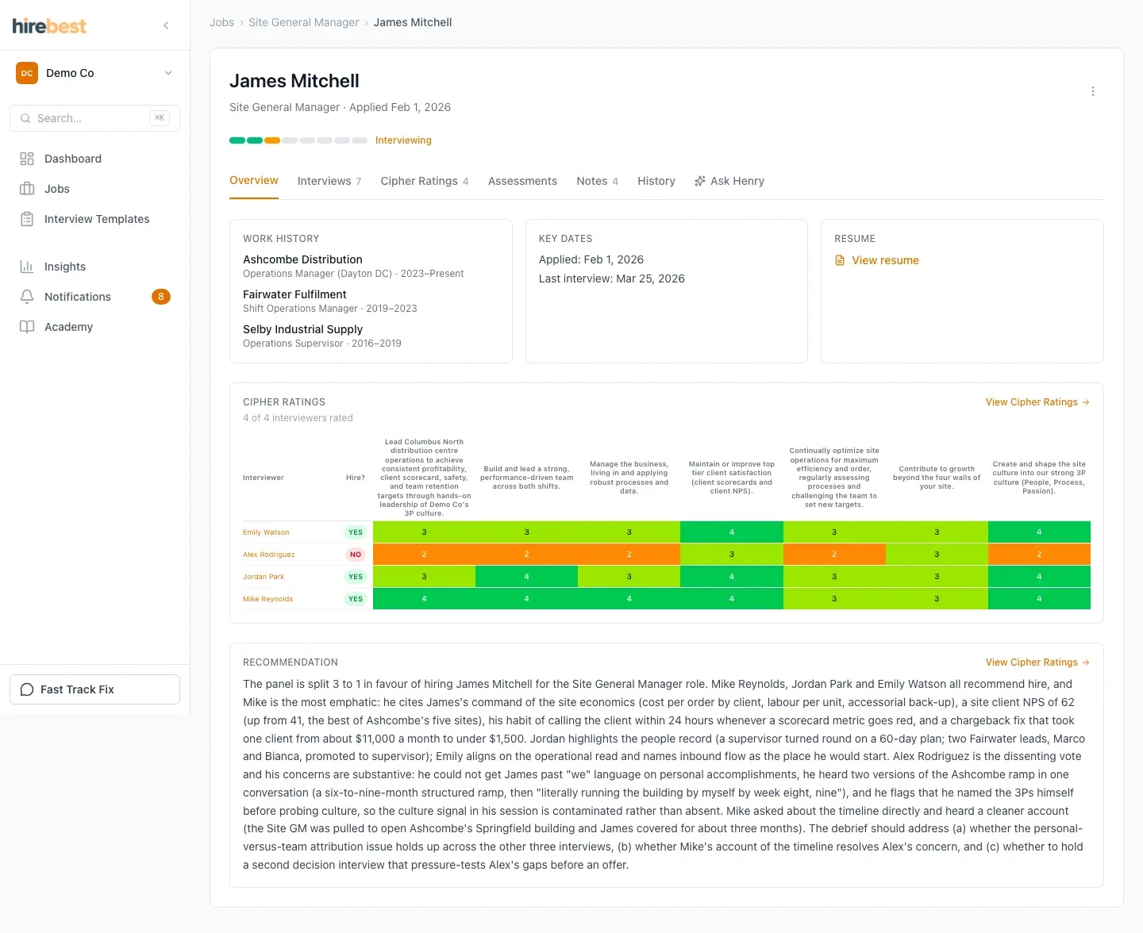
Task: Click the Ask Henry sparkle icon
Action: click(x=700, y=181)
